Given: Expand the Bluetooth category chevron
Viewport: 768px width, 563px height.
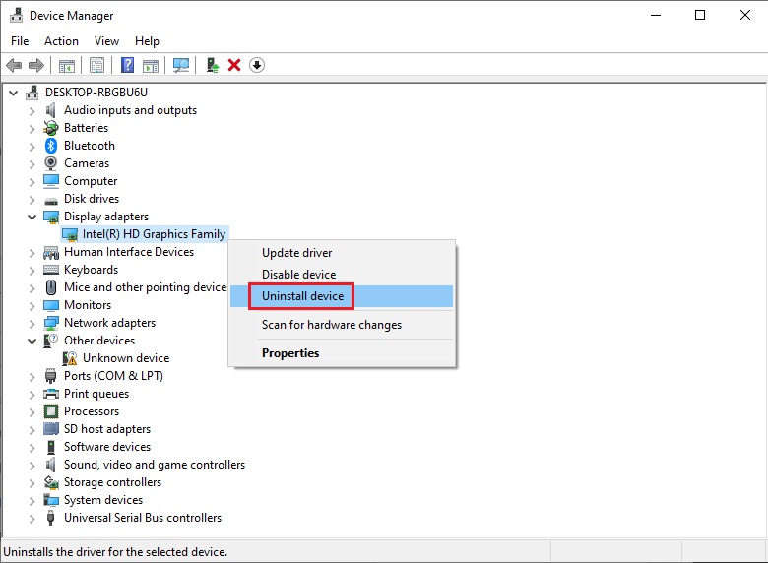Looking at the screenshot, I should 32,147.
